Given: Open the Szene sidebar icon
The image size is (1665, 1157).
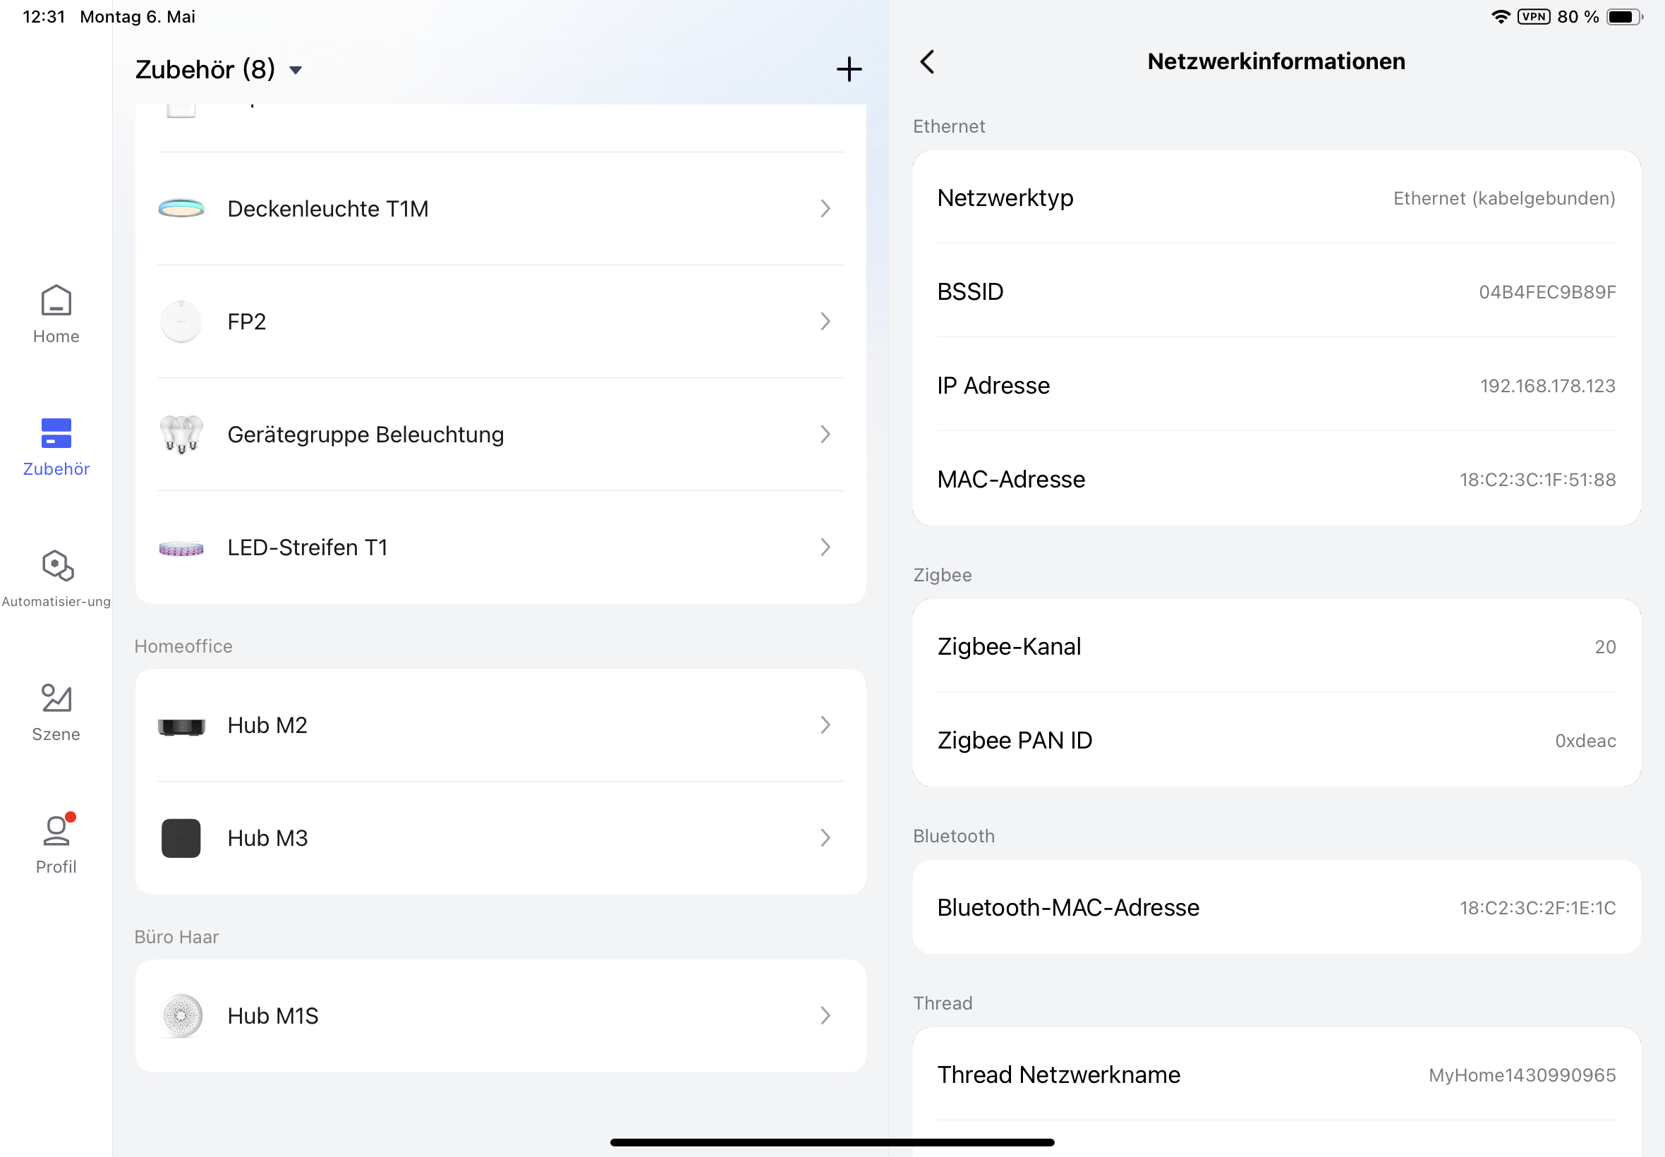Looking at the screenshot, I should coord(56,711).
